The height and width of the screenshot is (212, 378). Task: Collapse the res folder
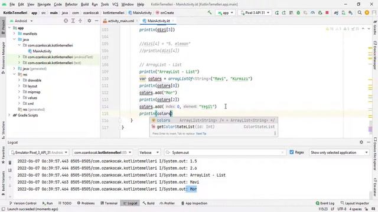point(14,74)
